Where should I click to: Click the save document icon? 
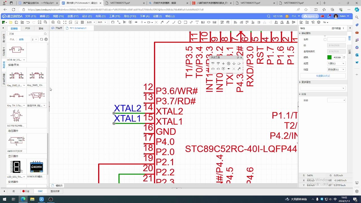pos(16,22)
